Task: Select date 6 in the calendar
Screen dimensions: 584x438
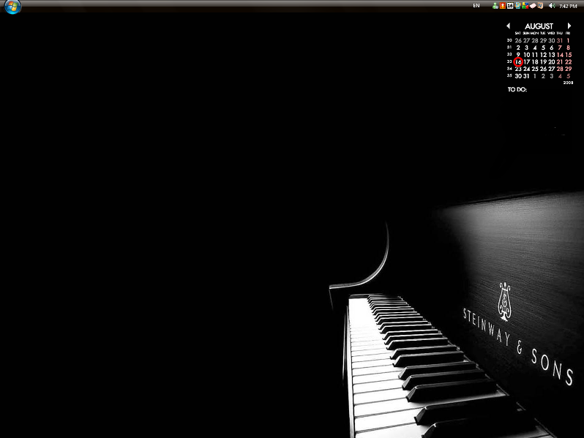Action: [x=552, y=48]
